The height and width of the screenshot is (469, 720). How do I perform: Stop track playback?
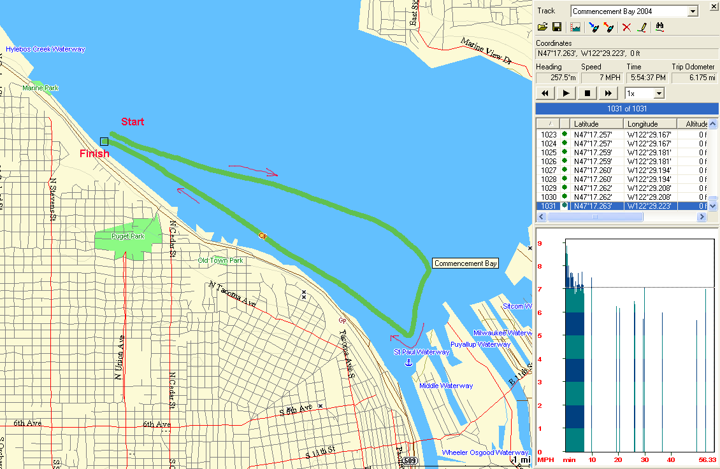click(x=587, y=94)
